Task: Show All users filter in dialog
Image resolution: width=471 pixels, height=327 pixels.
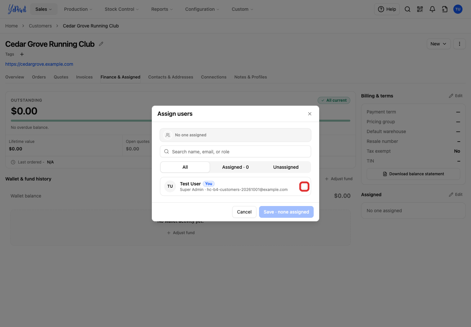Action: point(185,167)
